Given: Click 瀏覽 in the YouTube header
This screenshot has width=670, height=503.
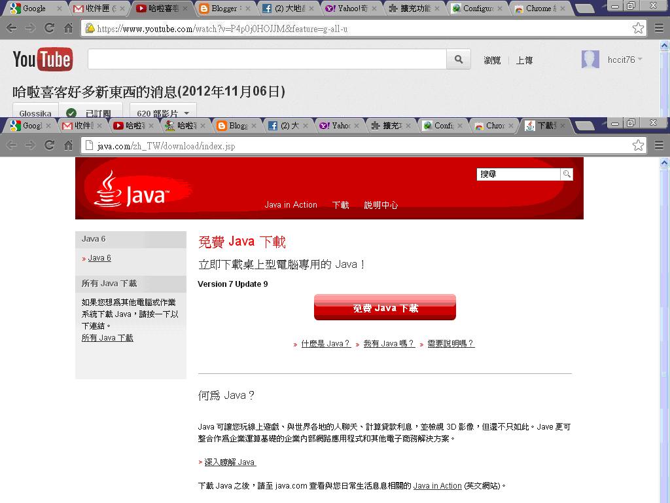Looking at the screenshot, I should (492, 60).
